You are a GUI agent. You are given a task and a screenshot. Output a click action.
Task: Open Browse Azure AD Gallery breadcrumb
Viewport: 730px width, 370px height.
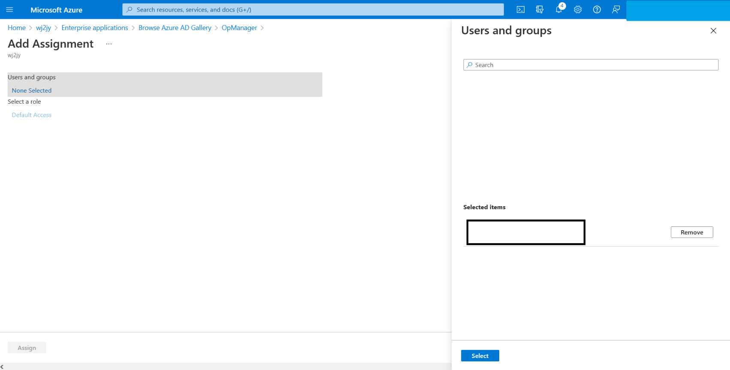[175, 28]
